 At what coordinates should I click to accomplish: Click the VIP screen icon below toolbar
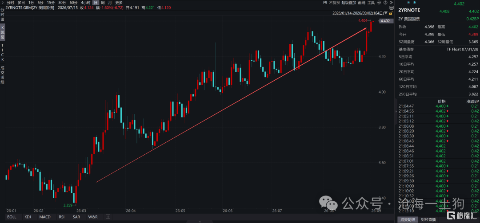(392, 8)
